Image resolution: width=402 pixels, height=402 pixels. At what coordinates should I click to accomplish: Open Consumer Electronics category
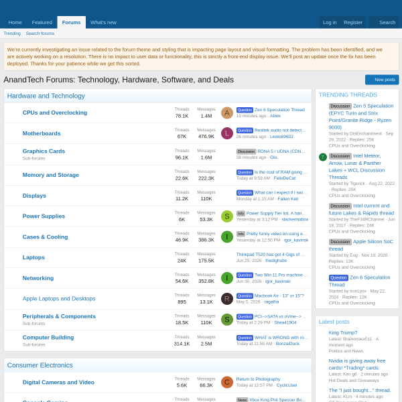[x=40, y=365]
